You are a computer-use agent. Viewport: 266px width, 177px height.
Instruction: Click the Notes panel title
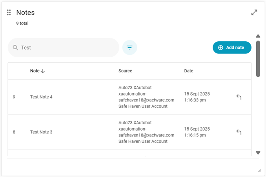point(26,13)
